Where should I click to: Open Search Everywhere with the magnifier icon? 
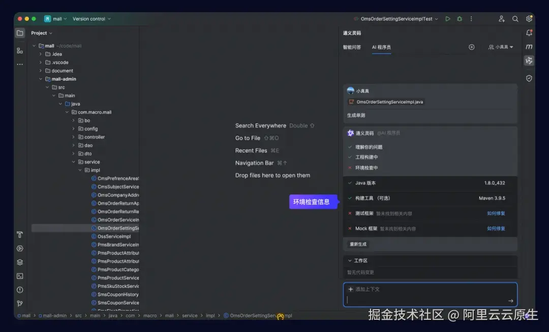point(515,19)
